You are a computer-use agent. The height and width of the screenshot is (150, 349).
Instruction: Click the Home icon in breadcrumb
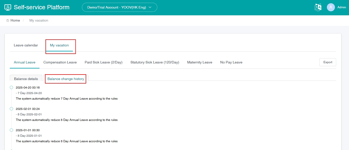[x=8, y=21]
